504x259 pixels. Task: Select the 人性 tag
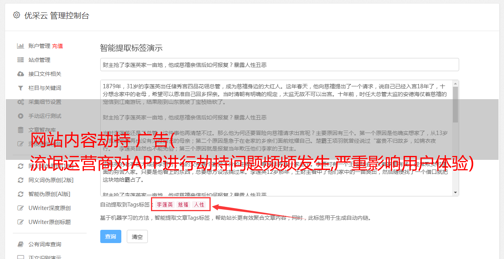[x=199, y=205]
